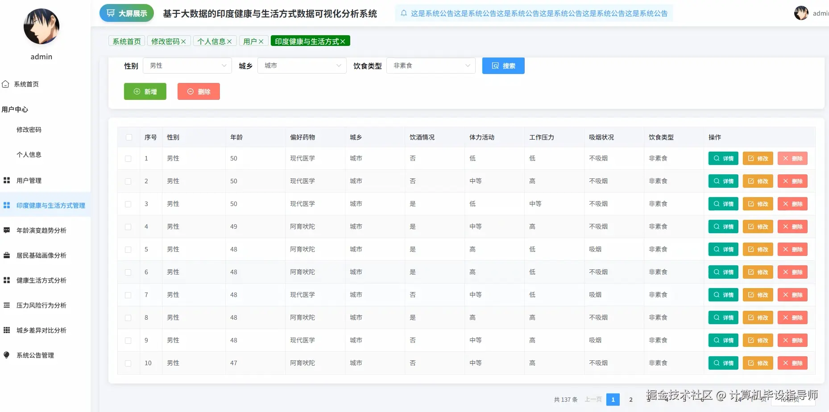This screenshot has width=829, height=412.
Task: View 详情 for row 1
Action: [723, 158]
